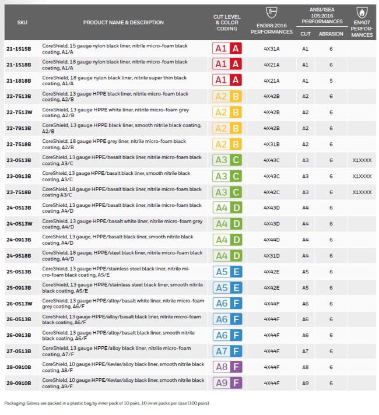Click ANSI cut value A9 for 29-0910B
Viewport: 379px width, 415px height.
tap(306, 383)
